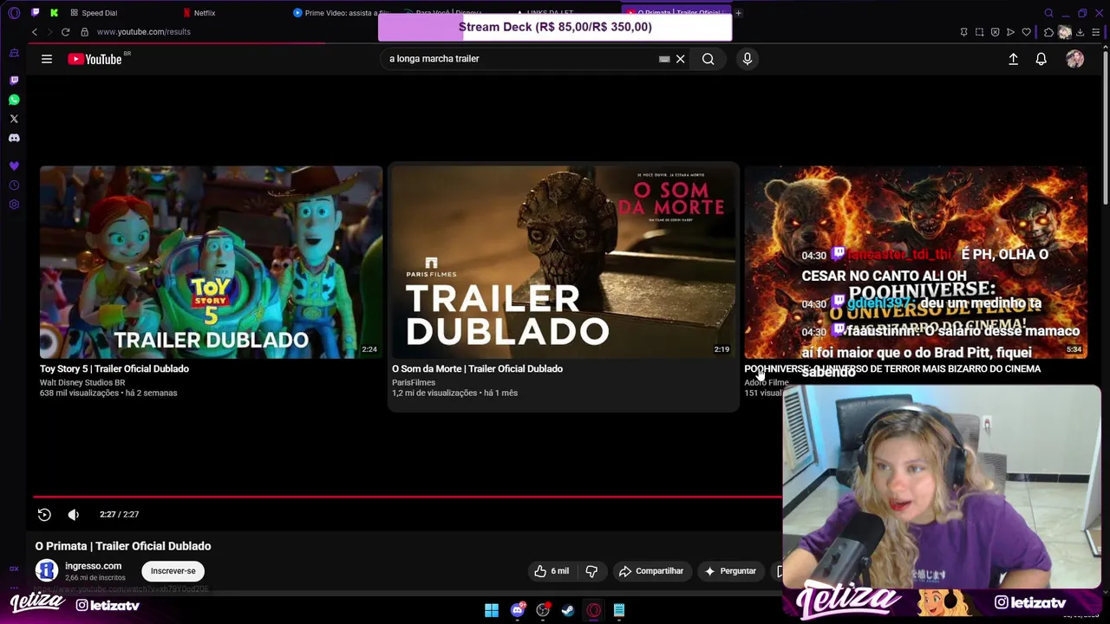The height and width of the screenshot is (624, 1110).
Task: Open Twitch in the Opera sidebar
Action: 14,80
